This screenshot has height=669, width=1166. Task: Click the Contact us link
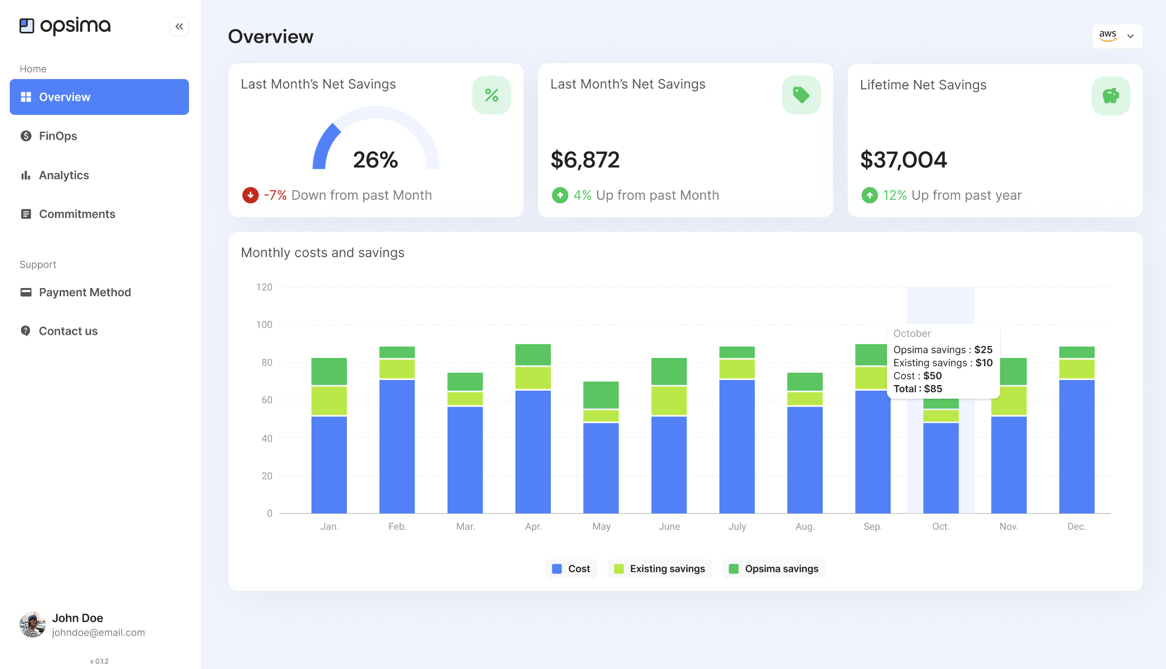(68, 331)
